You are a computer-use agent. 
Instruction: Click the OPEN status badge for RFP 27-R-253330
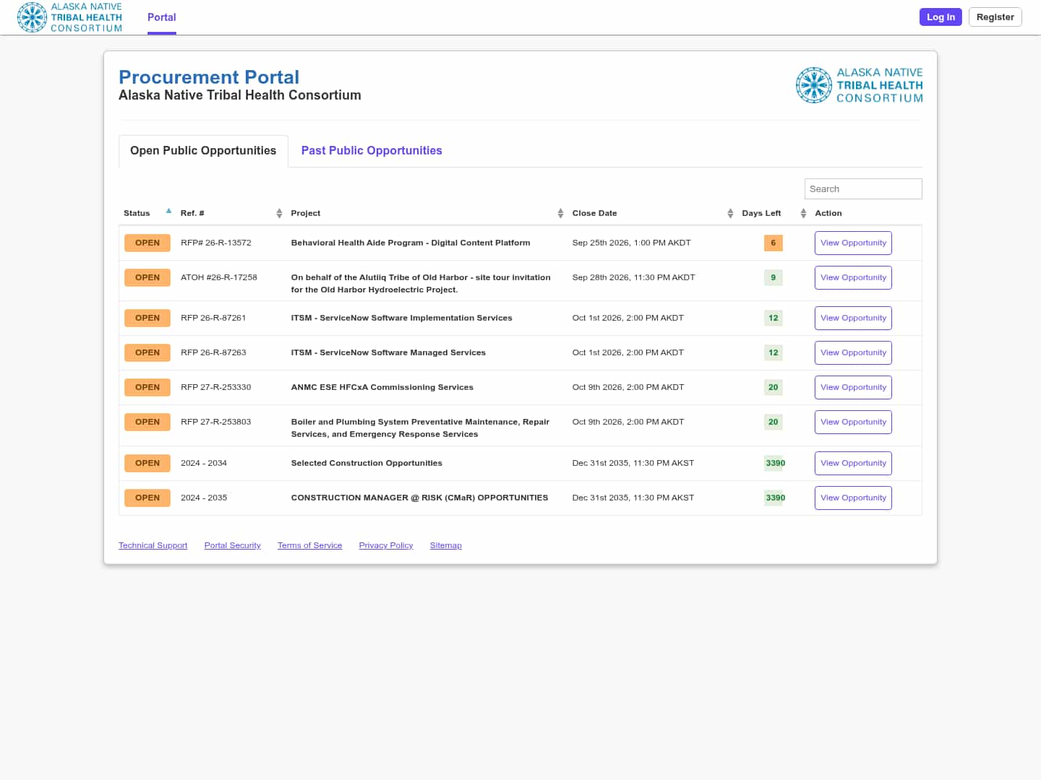tap(147, 387)
